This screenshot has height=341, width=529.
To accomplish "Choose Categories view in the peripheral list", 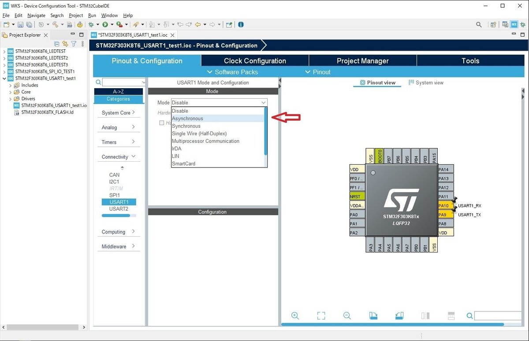I will click(x=118, y=99).
